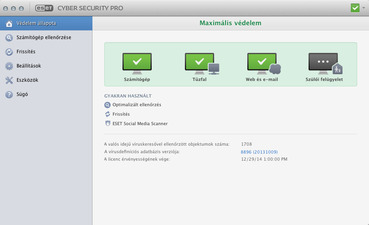Click virus database version 8896 (20131009)
The image size is (369, 225).
[259, 152]
